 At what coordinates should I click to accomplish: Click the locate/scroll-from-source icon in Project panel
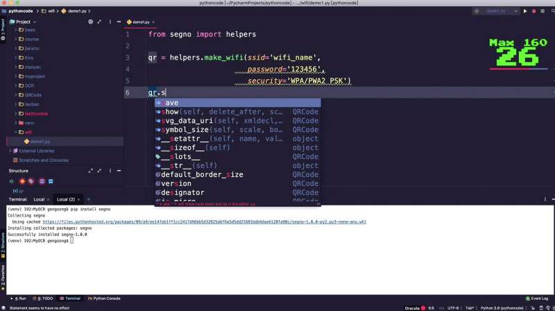90,22
